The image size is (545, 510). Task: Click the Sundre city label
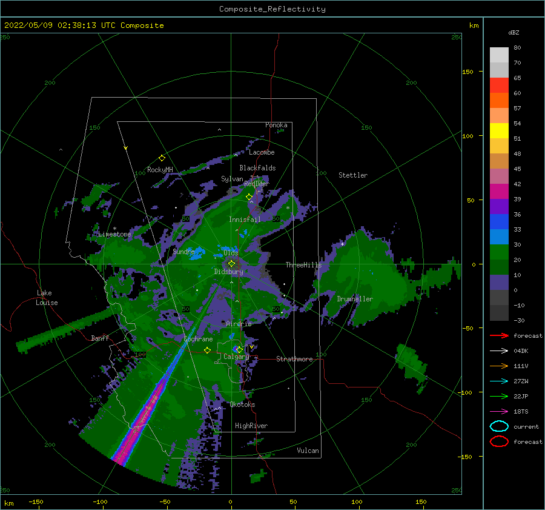183,251
